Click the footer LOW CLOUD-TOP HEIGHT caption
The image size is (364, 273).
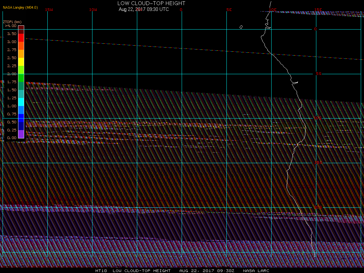pos(142,271)
